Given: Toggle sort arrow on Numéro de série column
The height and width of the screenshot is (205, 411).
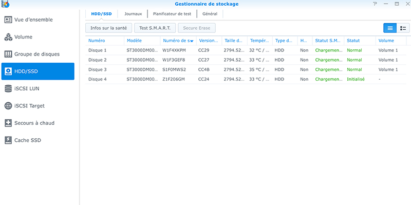Looking at the screenshot, I should (192, 41).
